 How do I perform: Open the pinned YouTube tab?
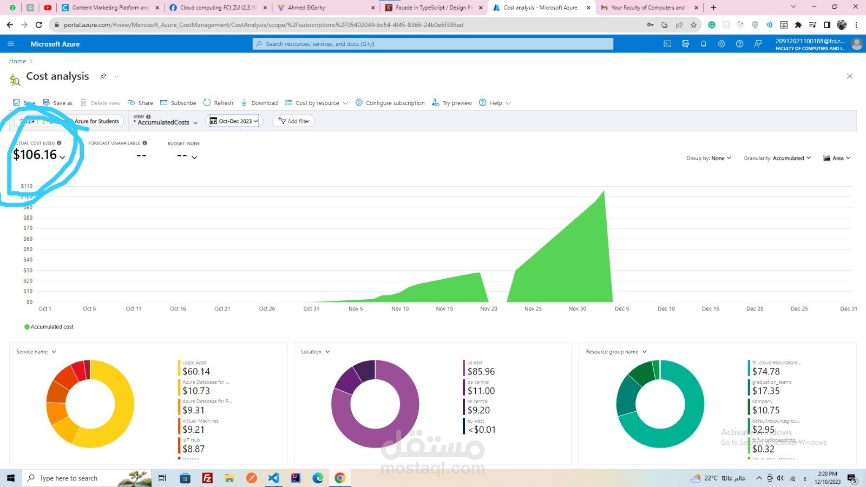point(48,8)
